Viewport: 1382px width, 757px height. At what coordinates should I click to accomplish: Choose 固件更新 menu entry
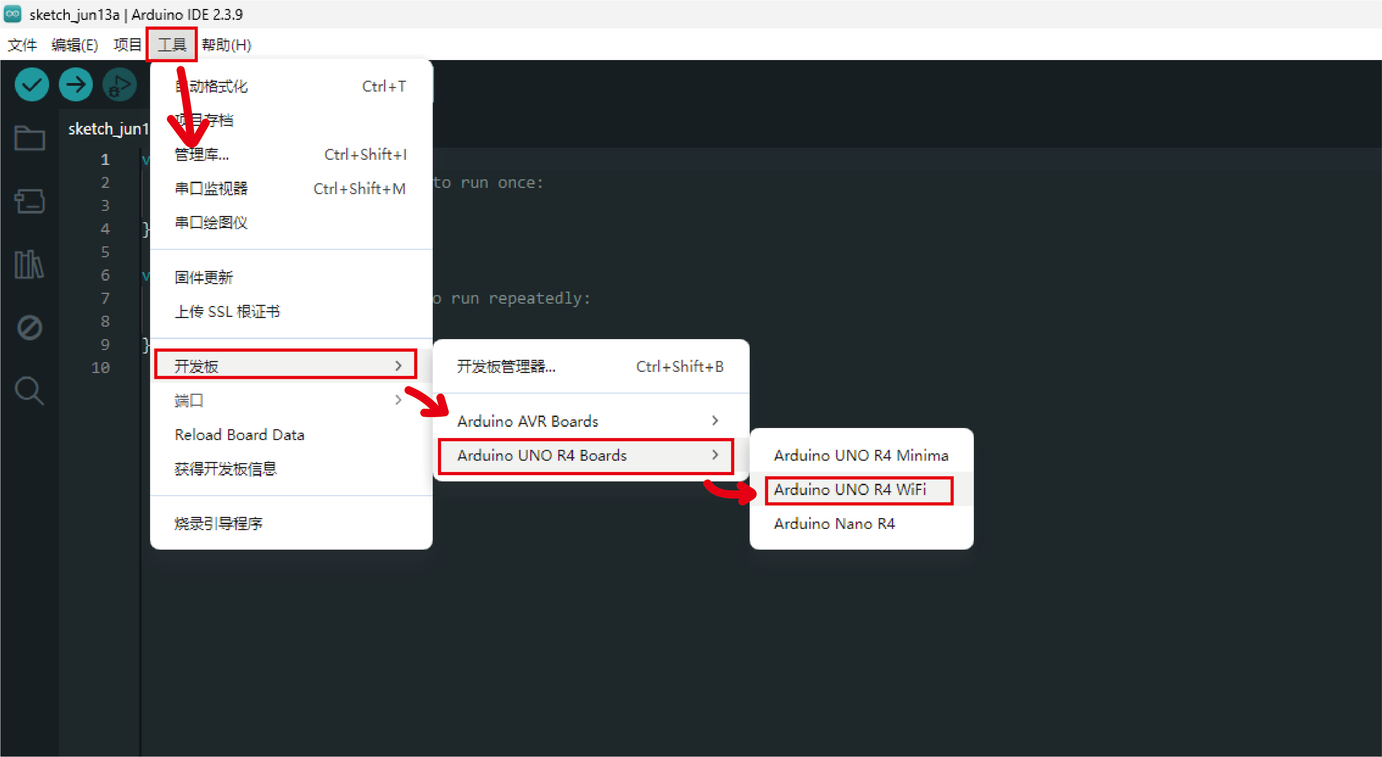[291, 278]
